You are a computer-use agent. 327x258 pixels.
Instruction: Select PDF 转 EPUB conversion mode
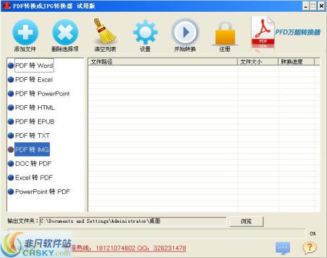coord(35,121)
